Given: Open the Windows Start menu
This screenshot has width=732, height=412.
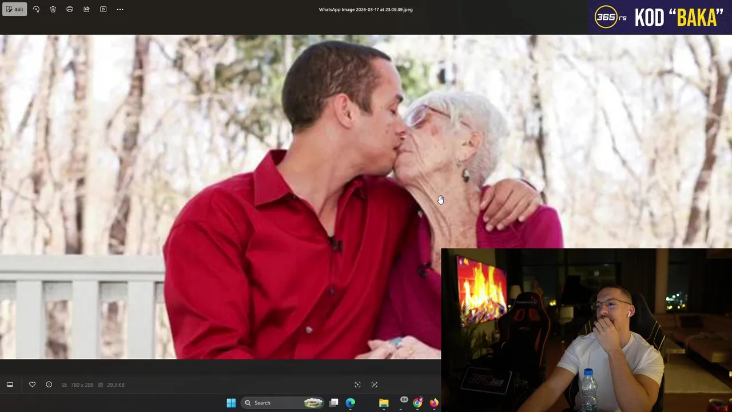Looking at the screenshot, I should tap(231, 403).
